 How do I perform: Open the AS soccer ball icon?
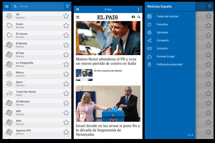click(9, 16)
